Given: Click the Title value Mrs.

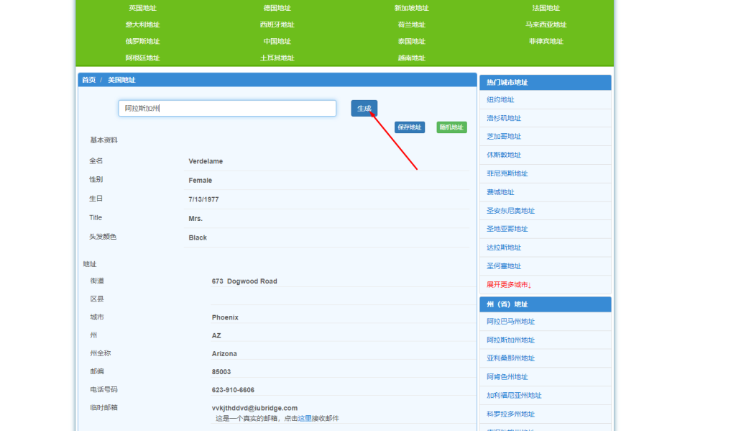Looking at the screenshot, I should tap(195, 219).
